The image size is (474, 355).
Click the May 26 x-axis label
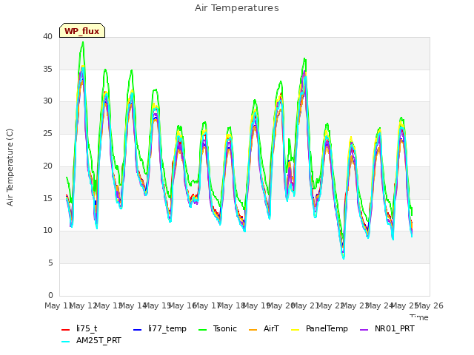coord(430,305)
